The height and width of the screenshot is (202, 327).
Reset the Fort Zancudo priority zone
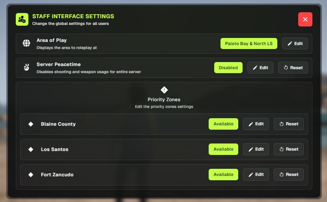(x=289, y=174)
